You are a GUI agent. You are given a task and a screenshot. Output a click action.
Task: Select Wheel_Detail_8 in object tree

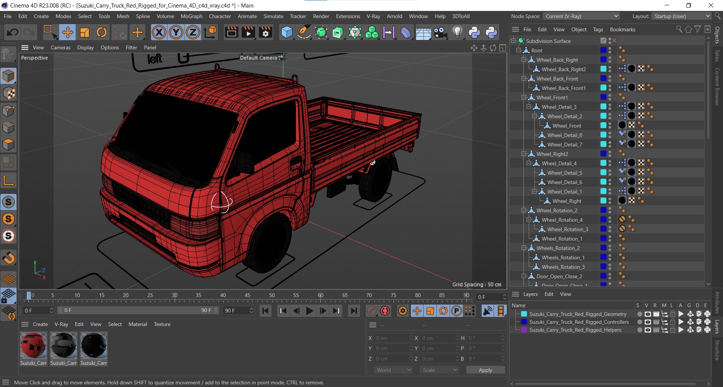(564, 135)
